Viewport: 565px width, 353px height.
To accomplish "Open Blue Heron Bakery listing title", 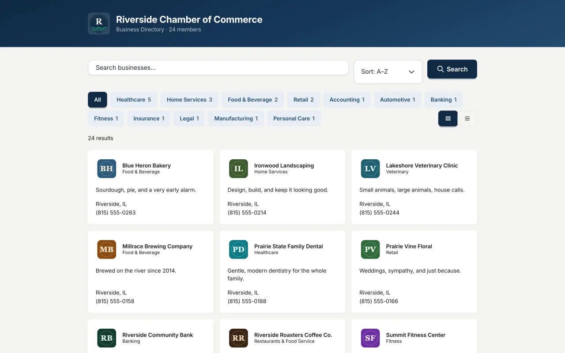I will tap(147, 165).
